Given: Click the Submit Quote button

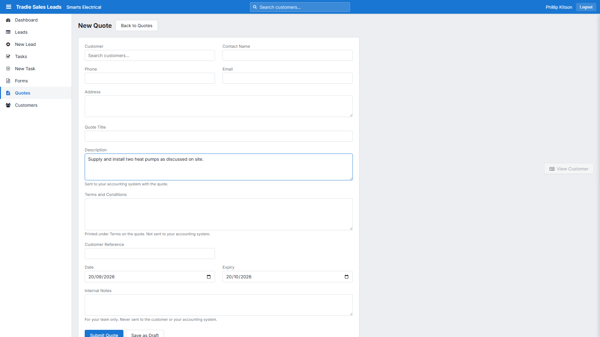Looking at the screenshot, I should (x=104, y=334).
